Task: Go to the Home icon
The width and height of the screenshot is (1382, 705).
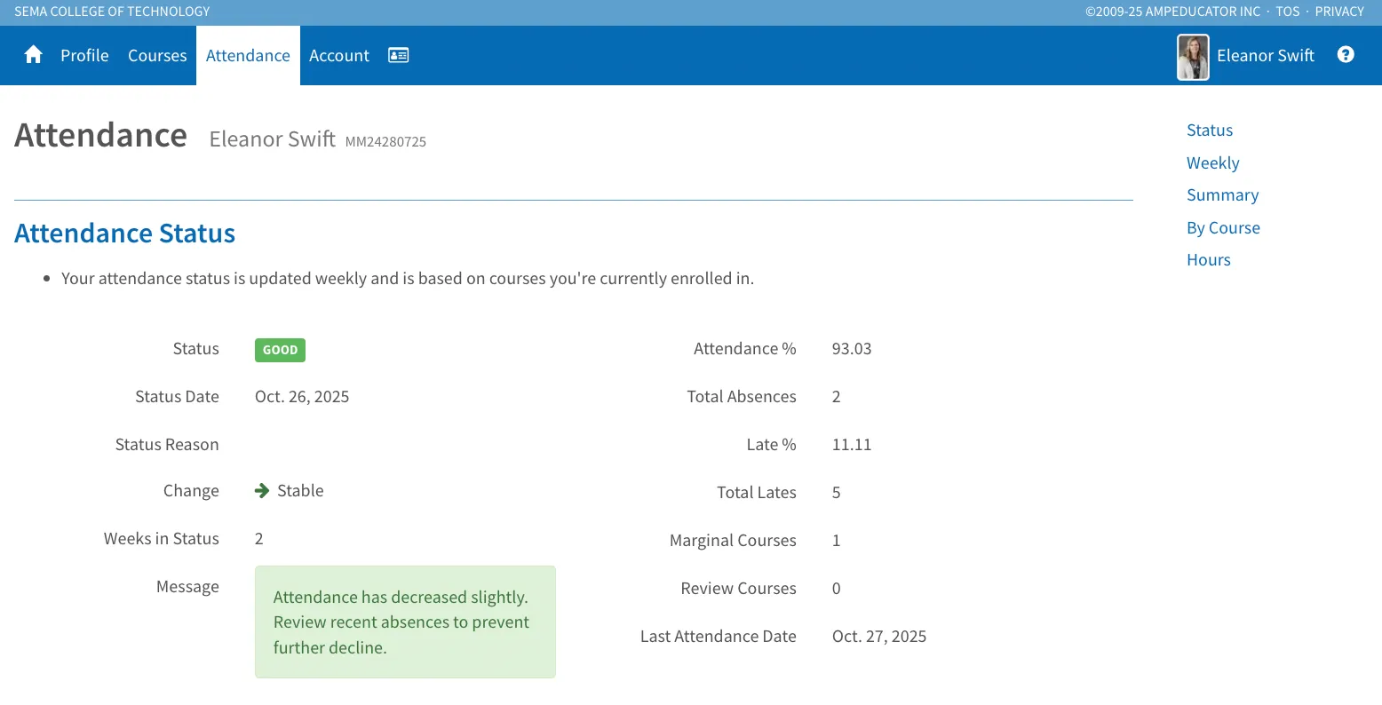Action: (x=34, y=55)
